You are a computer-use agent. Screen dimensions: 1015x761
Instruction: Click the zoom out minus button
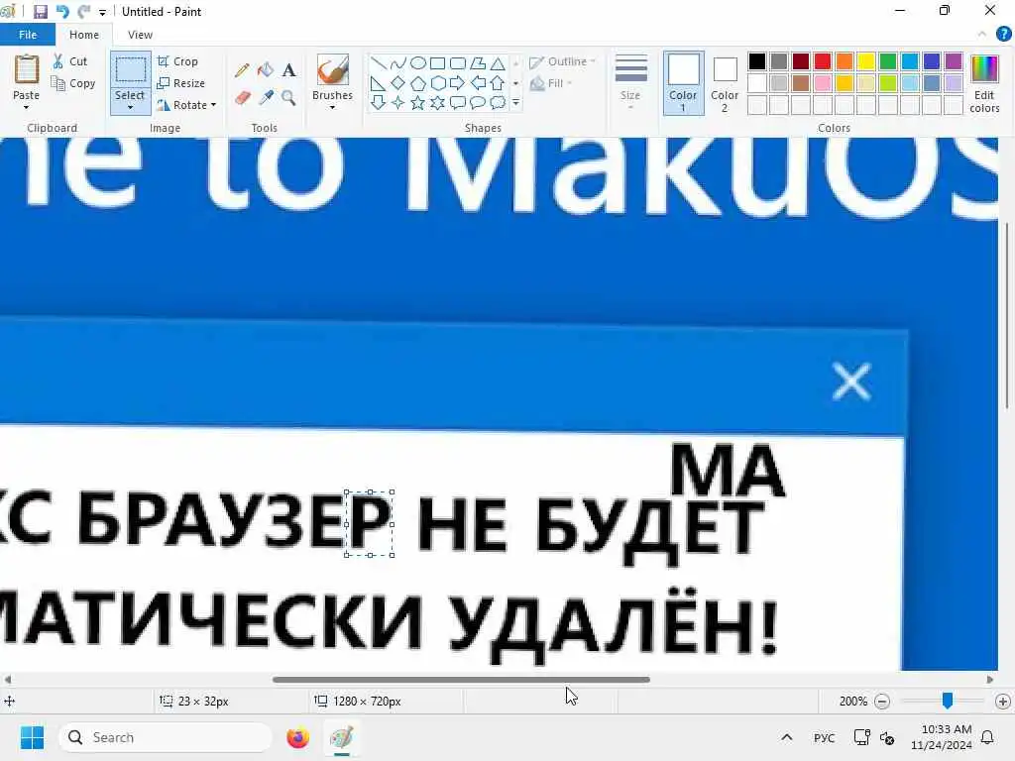881,702
